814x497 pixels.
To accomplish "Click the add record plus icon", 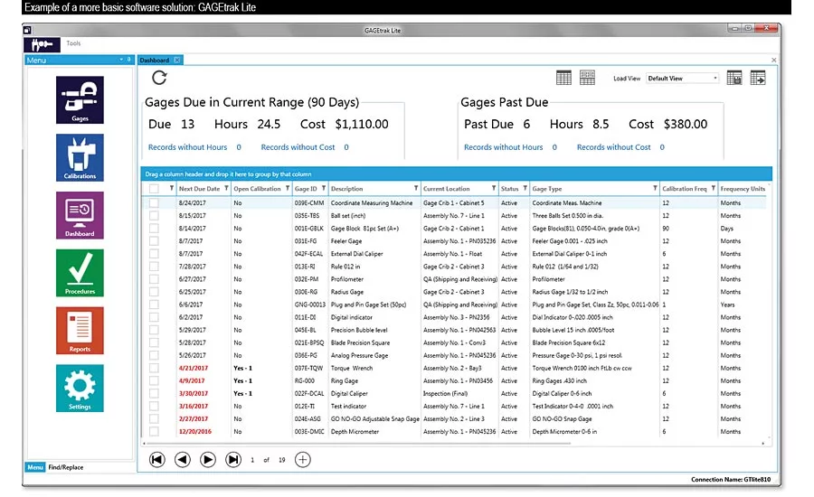I will click(x=303, y=460).
